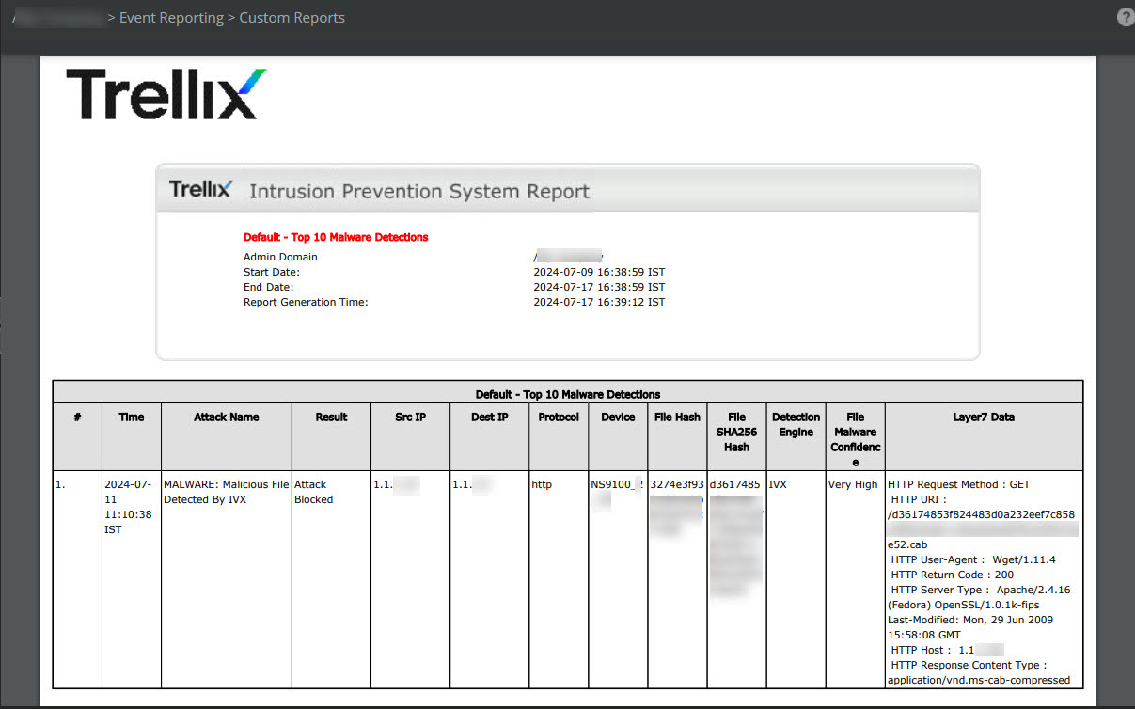Select the e52.cab filename text

[908, 544]
